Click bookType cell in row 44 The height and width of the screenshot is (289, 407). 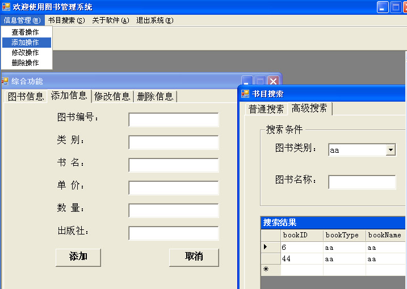pyautogui.click(x=345, y=259)
